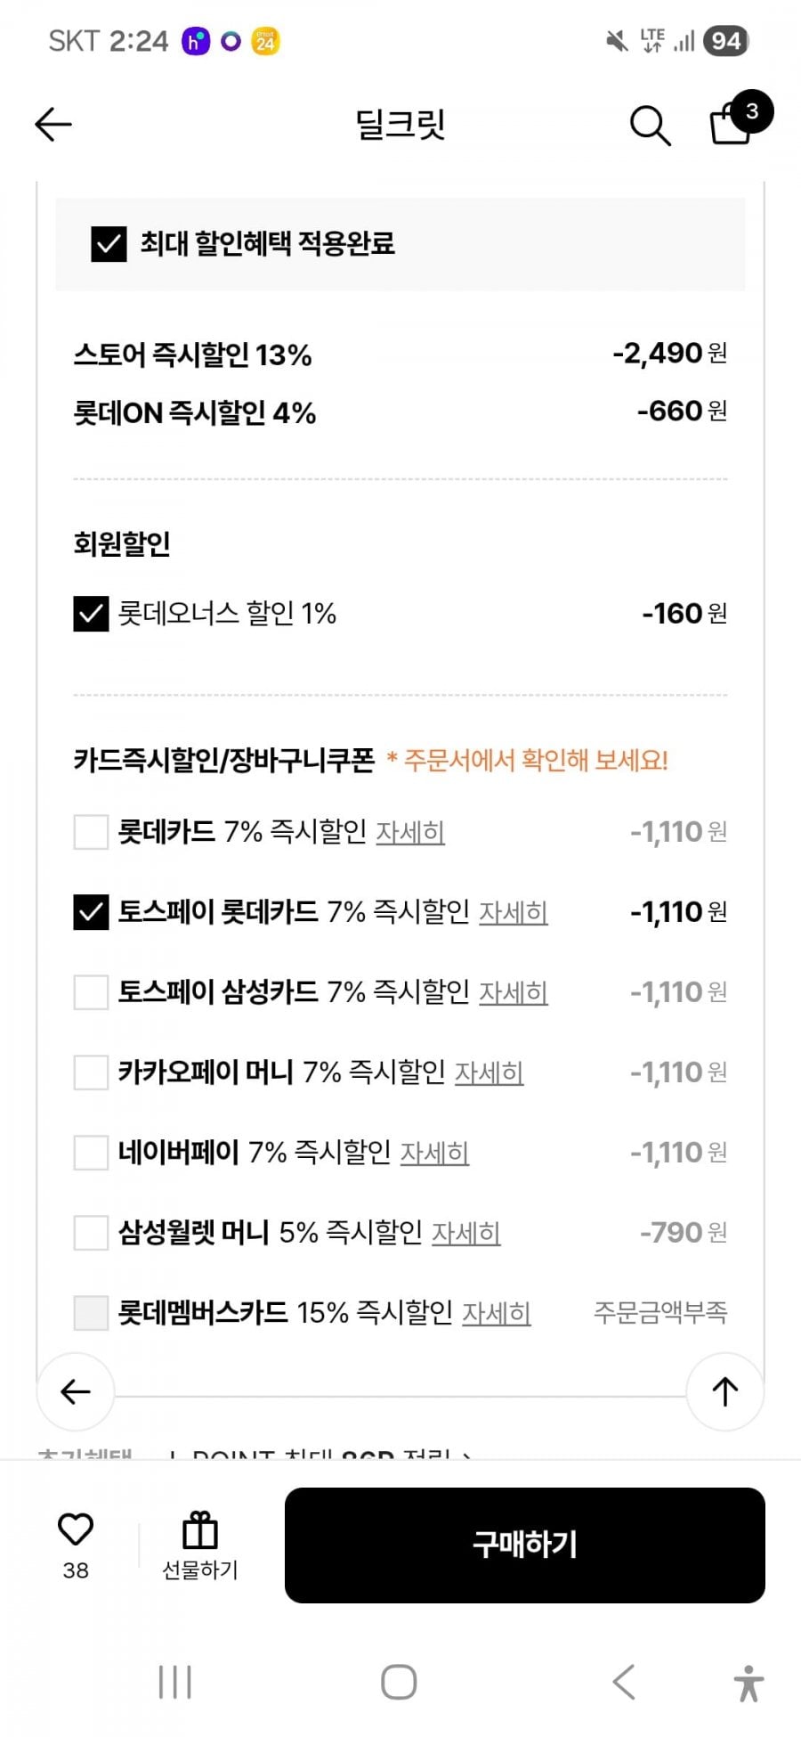Check 카카오페이 머니 7% discount option
The height and width of the screenshot is (1737, 801).
click(91, 1072)
